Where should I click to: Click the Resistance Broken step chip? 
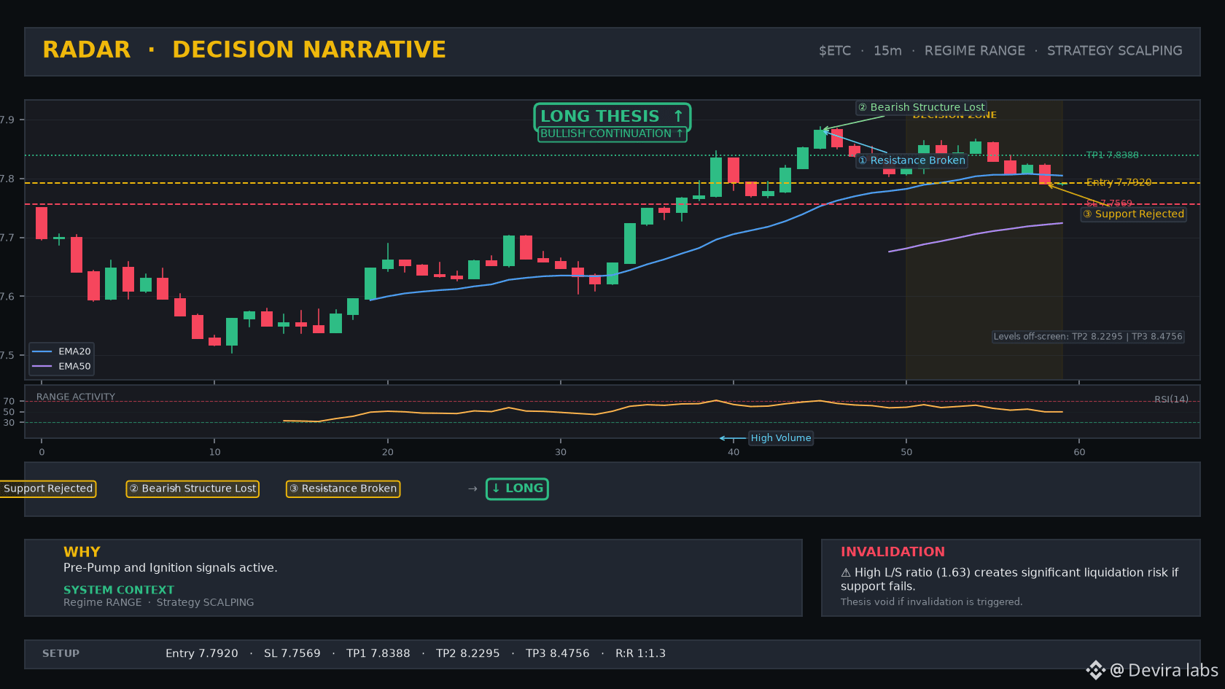point(343,488)
